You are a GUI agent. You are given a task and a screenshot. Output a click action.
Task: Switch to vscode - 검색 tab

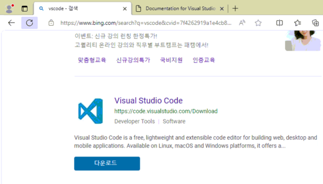[82, 9]
